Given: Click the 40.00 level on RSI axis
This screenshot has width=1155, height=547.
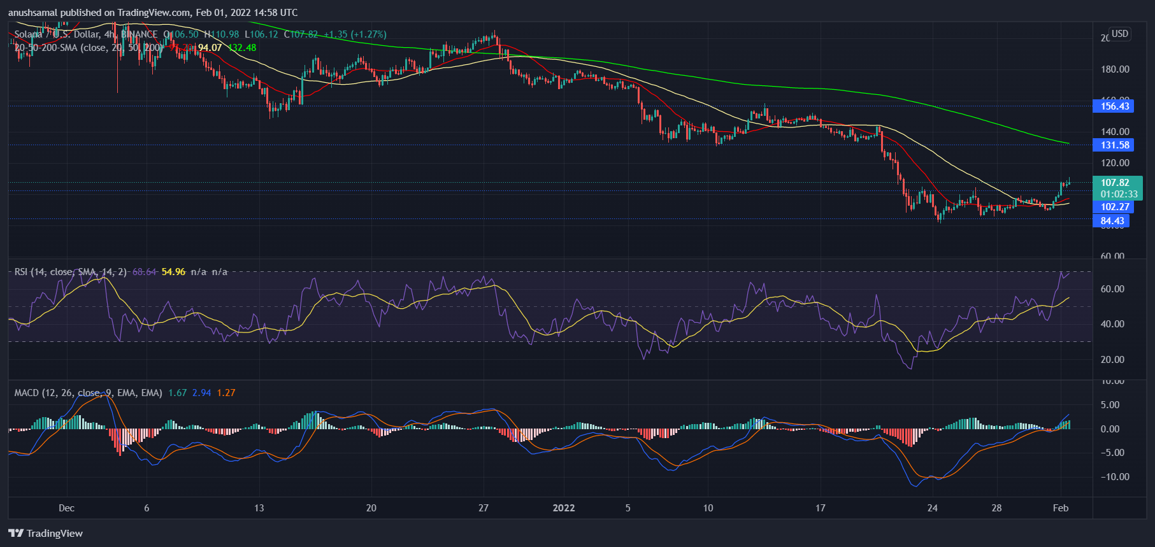Looking at the screenshot, I should tap(1112, 324).
